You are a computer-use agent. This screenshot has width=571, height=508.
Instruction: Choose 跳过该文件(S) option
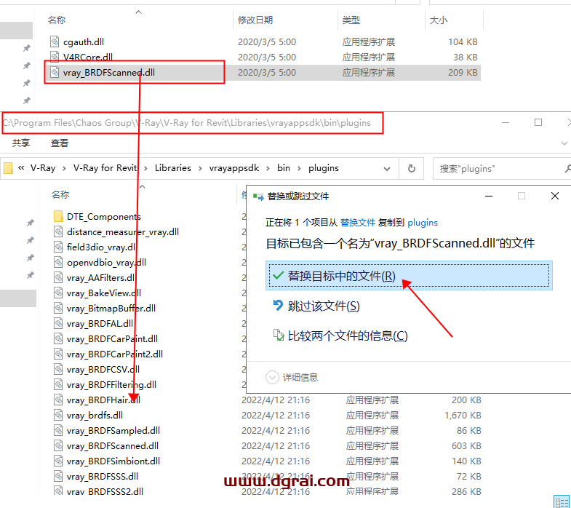[324, 306]
